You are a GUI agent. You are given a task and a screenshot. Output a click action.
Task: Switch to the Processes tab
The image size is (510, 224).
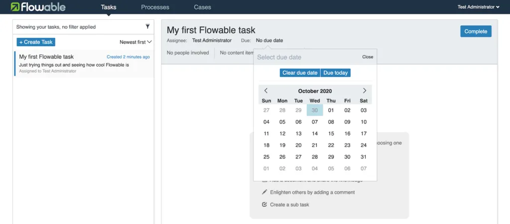point(155,7)
